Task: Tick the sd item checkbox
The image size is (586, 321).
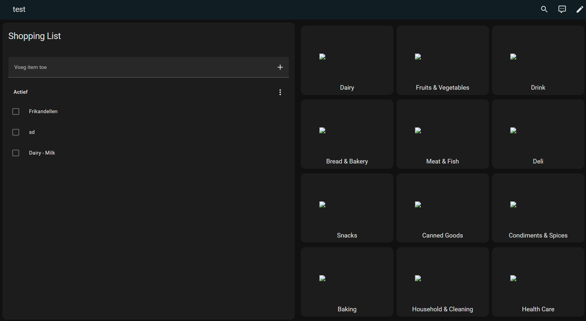Action: pyautogui.click(x=16, y=132)
